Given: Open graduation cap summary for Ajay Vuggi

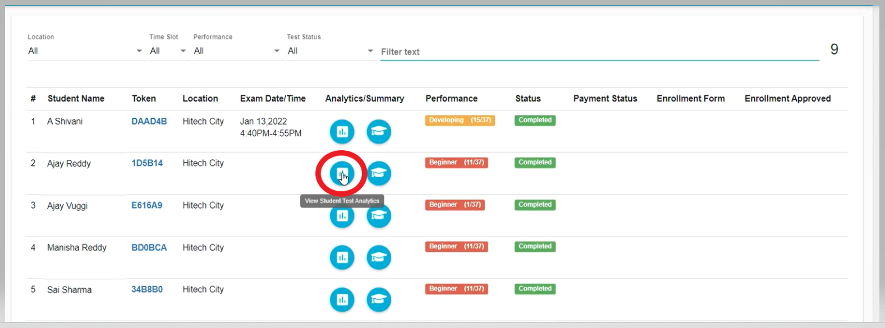Looking at the screenshot, I should tap(379, 216).
